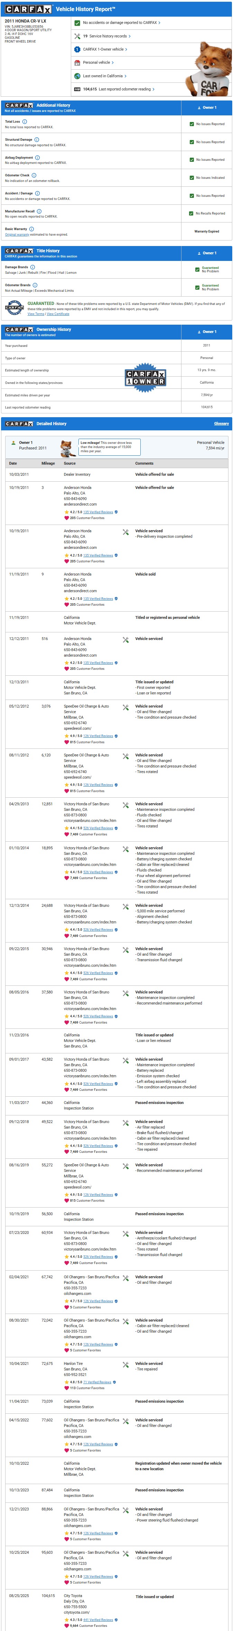Select Owner 1 header in Additional History
Screen dimensions: 234x1631
[206, 108]
